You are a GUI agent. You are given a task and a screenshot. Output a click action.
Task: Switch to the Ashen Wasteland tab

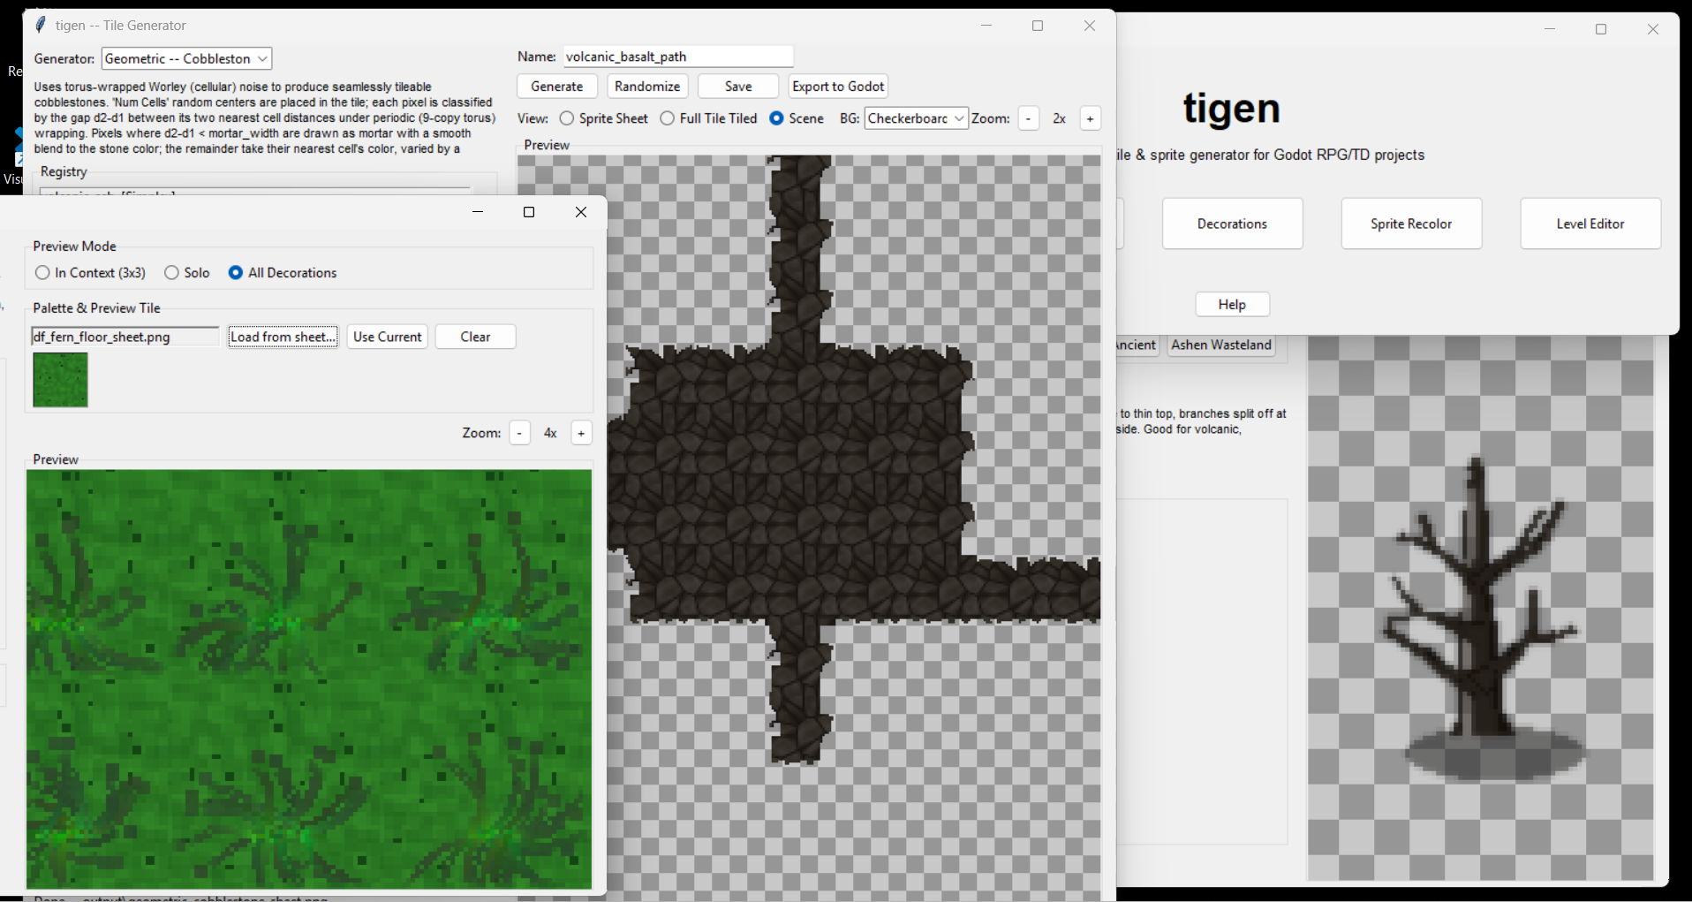1220,345
